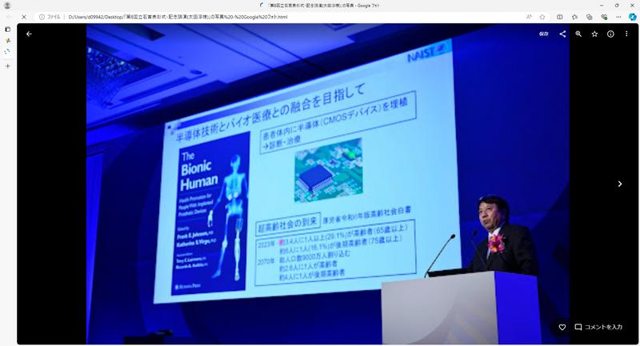The image size is (640, 346).
Task: Open the read aloud icon in address bar
Action: [529, 17]
